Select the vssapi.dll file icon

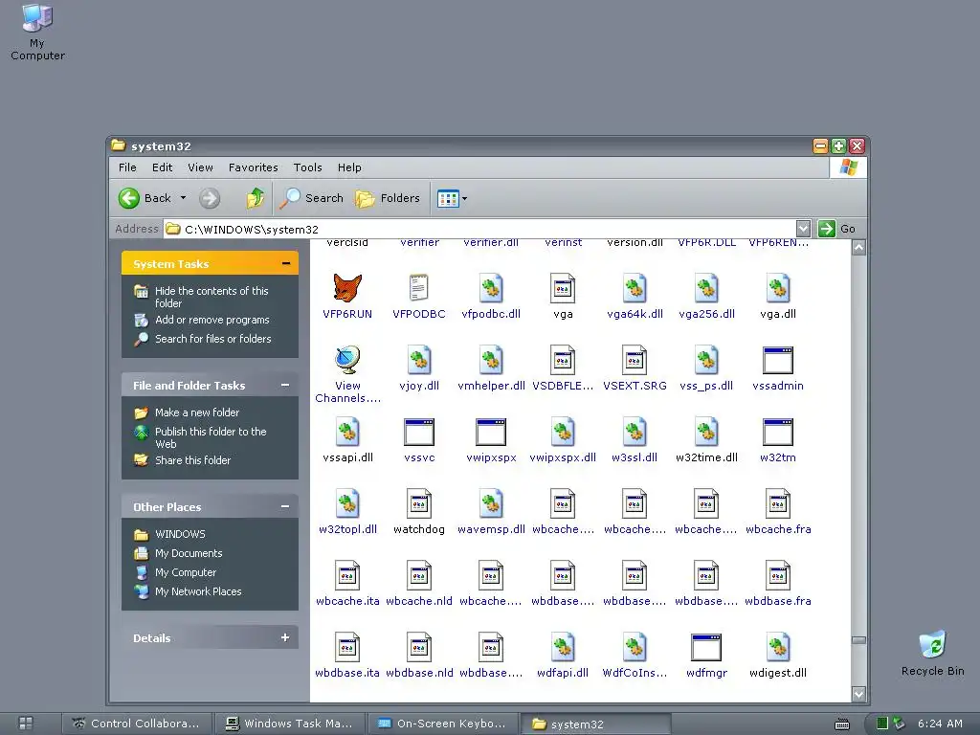[x=347, y=432]
